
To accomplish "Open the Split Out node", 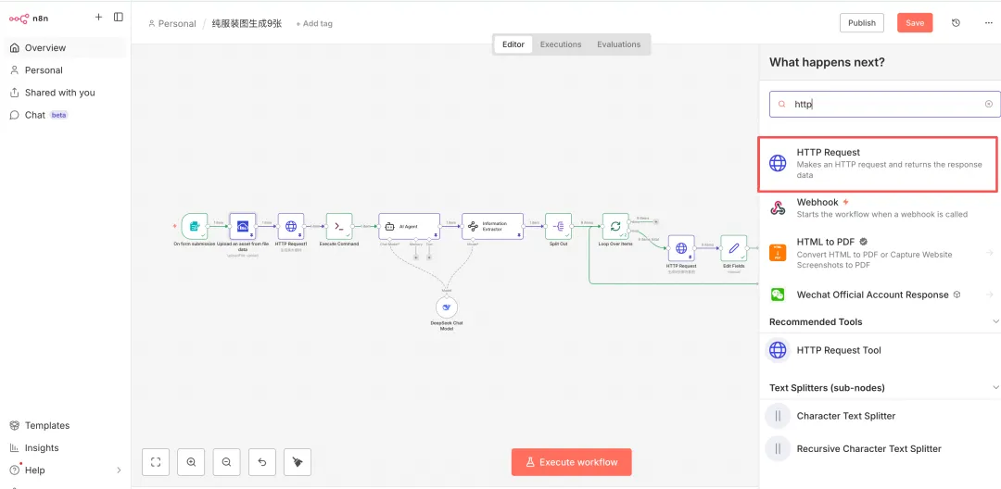I will (559, 226).
